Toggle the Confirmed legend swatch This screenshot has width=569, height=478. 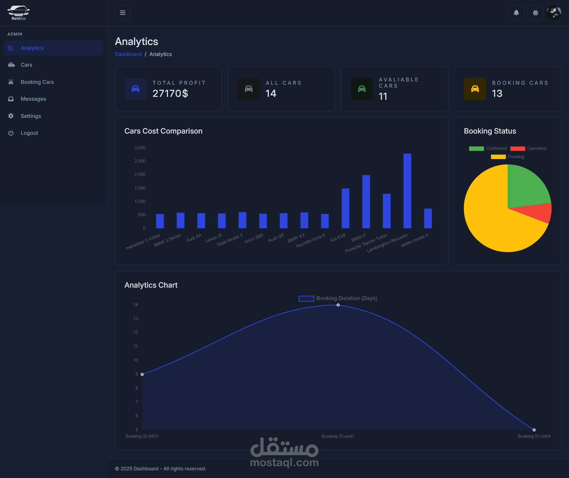476,148
